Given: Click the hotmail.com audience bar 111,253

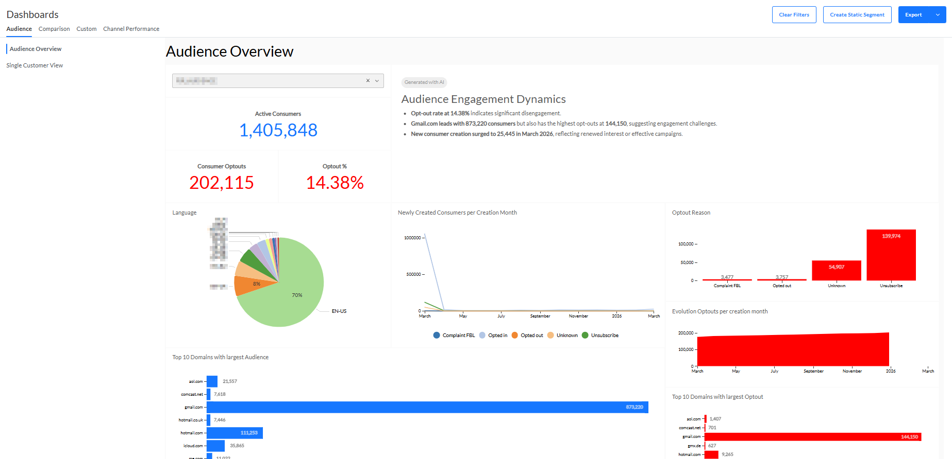Looking at the screenshot, I should pyautogui.click(x=235, y=433).
